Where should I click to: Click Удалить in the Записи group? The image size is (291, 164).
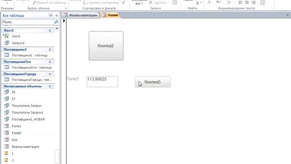pos(158,3)
